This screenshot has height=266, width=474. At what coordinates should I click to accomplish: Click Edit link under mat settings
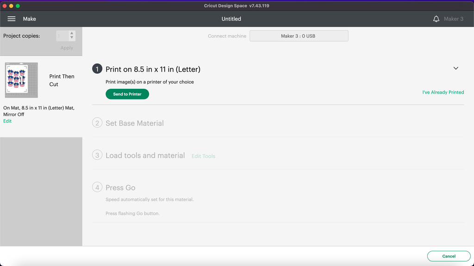point(7,121)
